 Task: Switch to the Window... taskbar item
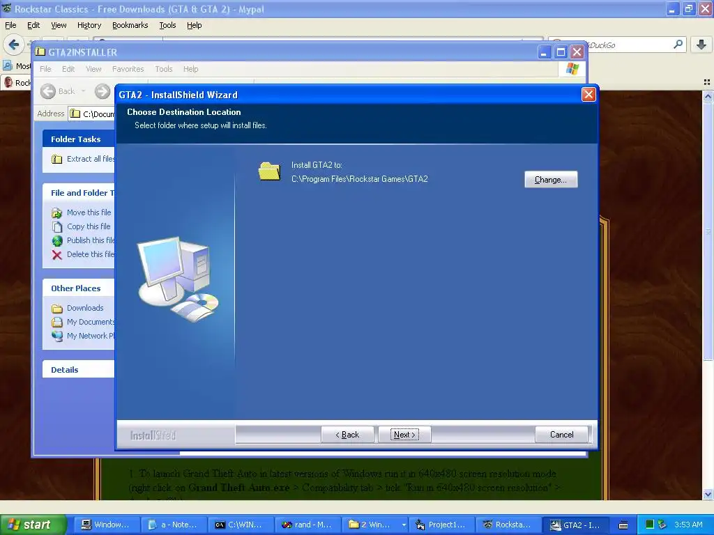coord(107,525)
